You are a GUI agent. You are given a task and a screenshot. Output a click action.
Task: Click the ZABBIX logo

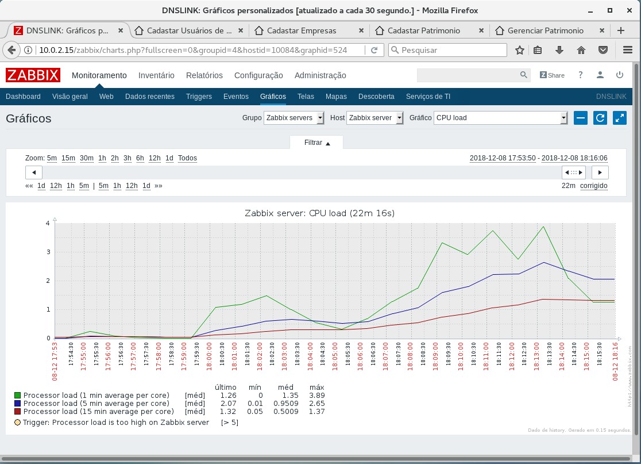[x=33, y=75]
